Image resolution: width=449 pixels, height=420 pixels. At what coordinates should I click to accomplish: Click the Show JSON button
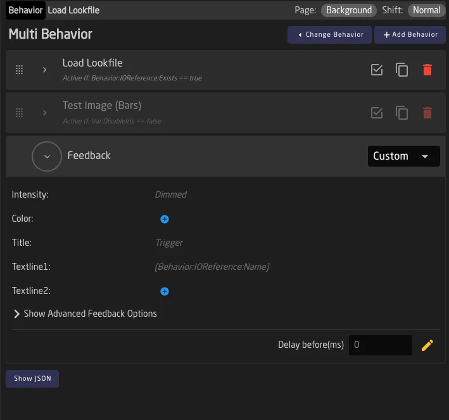32,378
